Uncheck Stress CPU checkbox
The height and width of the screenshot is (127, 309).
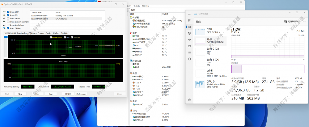point(8,12)
